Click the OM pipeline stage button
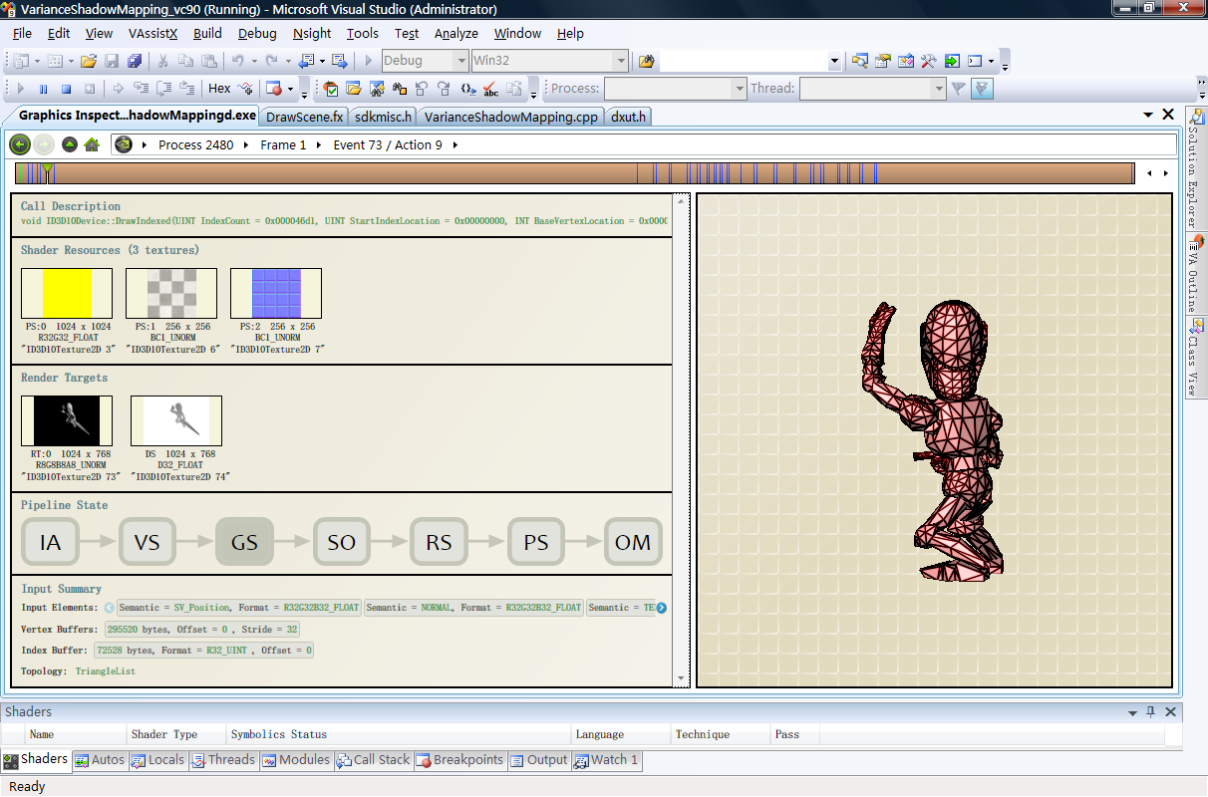 click(x=633, y=542)
